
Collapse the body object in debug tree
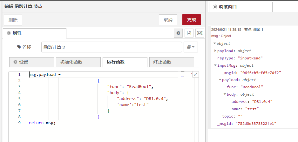click(225, 94)
